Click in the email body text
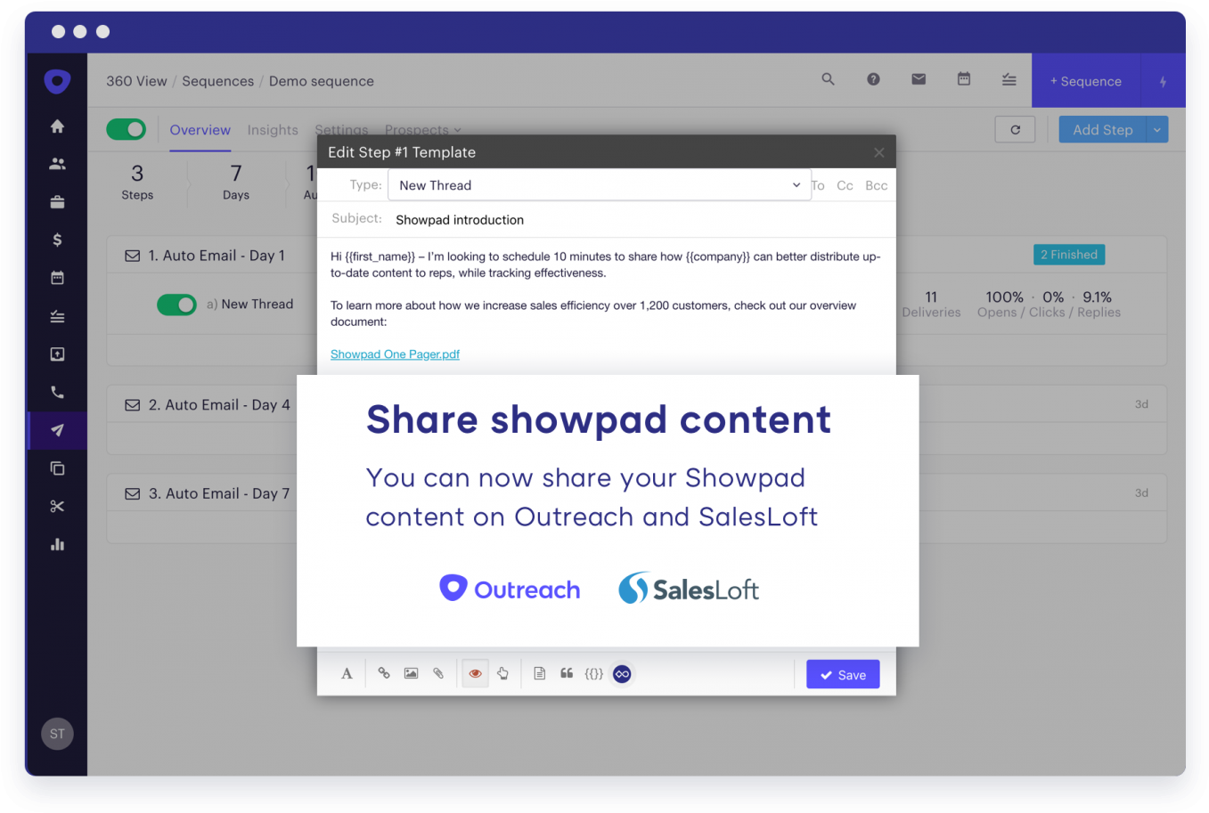This screenshot has width=1209, height=813. tap(606, 289)
